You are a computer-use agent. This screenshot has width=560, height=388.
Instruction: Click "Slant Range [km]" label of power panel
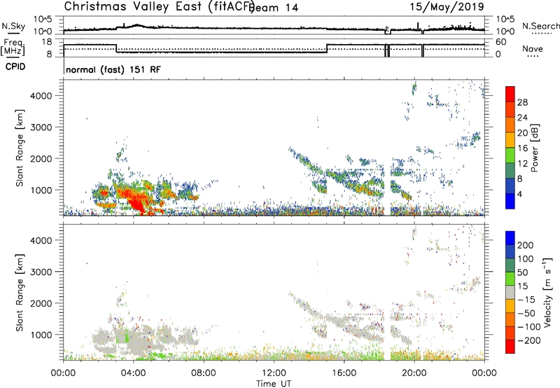click(x=20, y=148)
